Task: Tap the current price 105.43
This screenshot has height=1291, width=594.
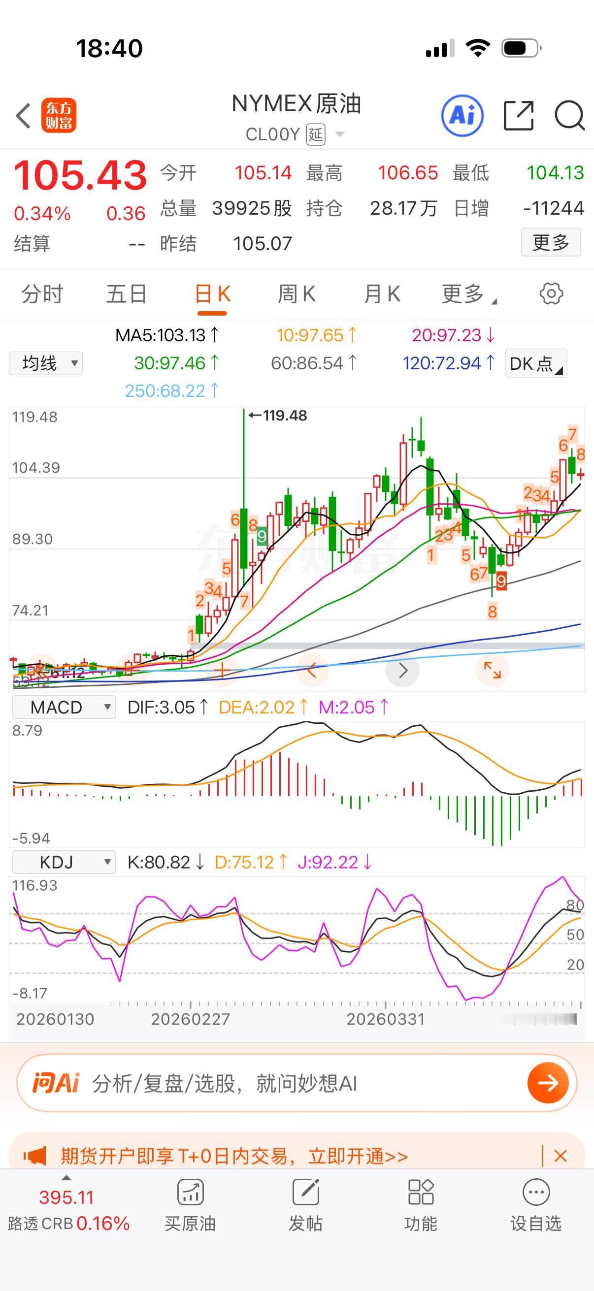Action: pyautogui.click(x=80, y=175)
